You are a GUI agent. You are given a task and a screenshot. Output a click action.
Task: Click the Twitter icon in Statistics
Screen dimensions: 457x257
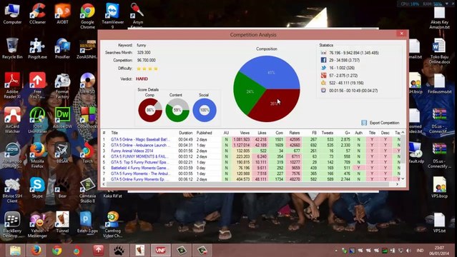[323, 68]
